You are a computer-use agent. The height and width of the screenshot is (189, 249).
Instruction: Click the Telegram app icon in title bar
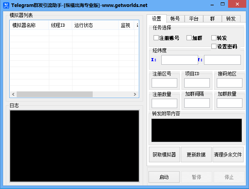pyautogui.click(x=6, y=5)
